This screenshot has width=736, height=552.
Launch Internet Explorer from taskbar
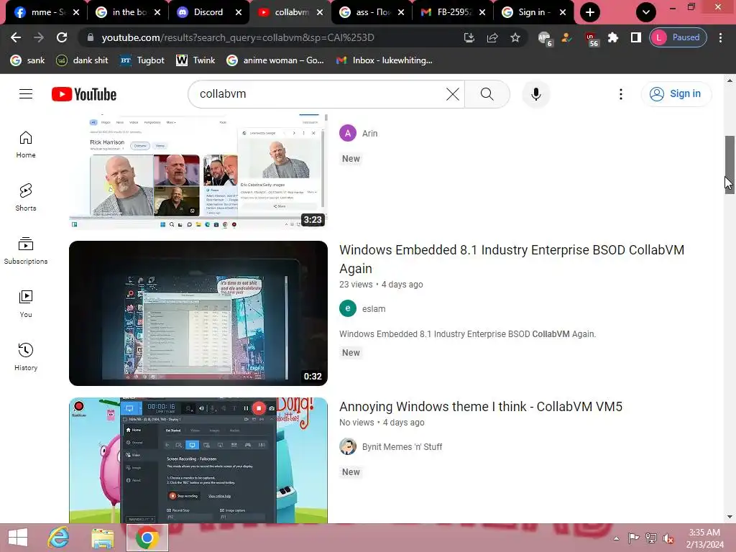coord(59,538)
